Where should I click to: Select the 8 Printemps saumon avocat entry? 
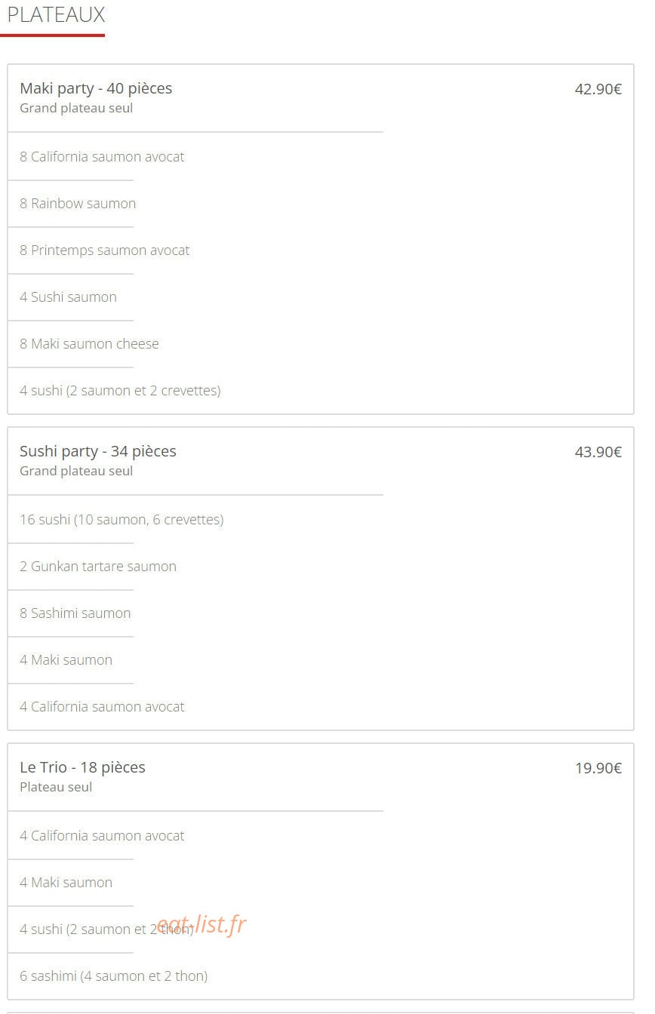tap(105, 250)
